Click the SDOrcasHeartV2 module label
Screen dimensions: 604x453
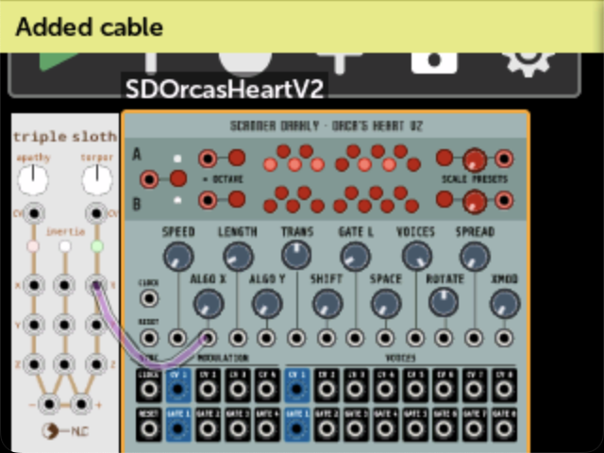click(225, 89)
